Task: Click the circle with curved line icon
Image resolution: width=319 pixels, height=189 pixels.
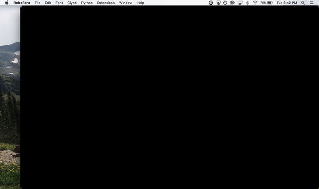Action: [x=225, y=3]
